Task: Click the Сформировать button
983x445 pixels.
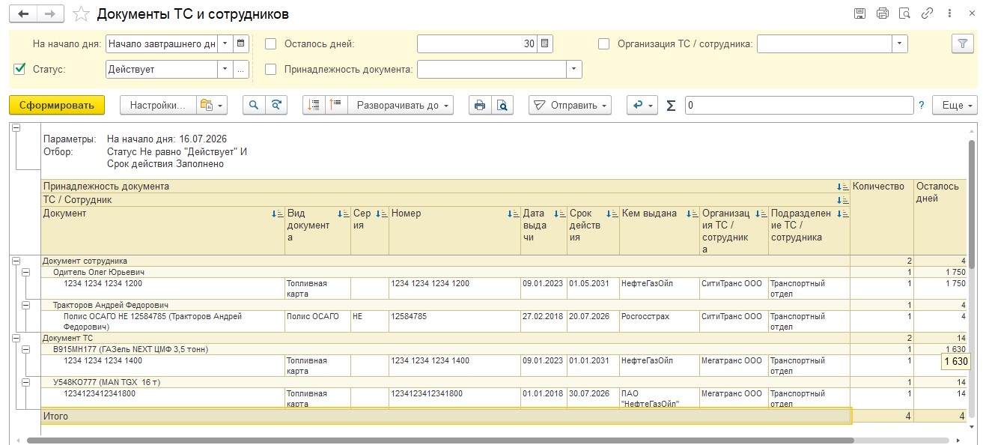Action: pos(57,106)
